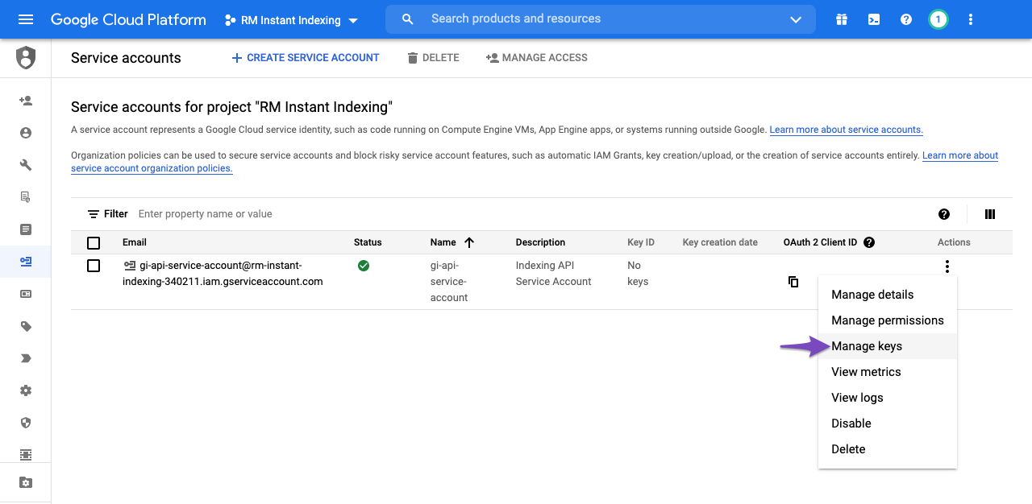The image size is (1032, 504).
Task: Copy the OAuth 2 Client ID
Action: [793, 282]
